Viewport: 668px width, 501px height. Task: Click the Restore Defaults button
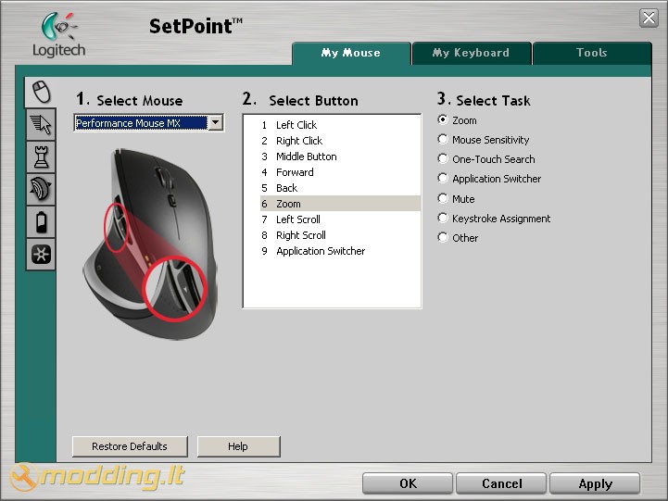coord(130,446)
